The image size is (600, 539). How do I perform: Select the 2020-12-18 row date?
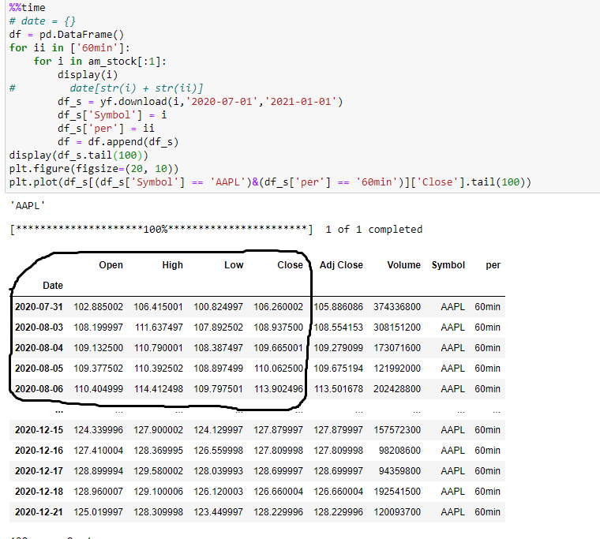click(x=39, y=492)
